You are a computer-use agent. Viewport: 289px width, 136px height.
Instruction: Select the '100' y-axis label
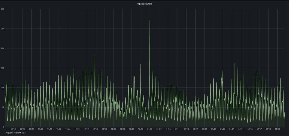coord(3,88)
